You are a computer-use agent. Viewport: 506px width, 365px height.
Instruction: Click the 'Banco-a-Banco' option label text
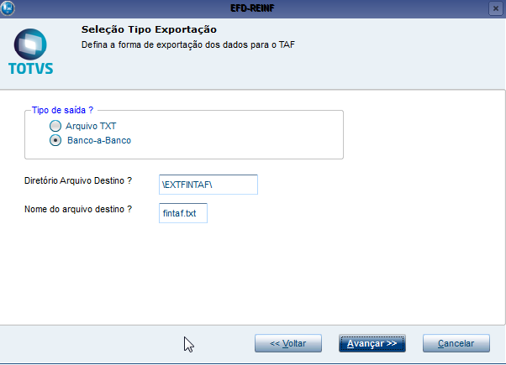point(98,140)
